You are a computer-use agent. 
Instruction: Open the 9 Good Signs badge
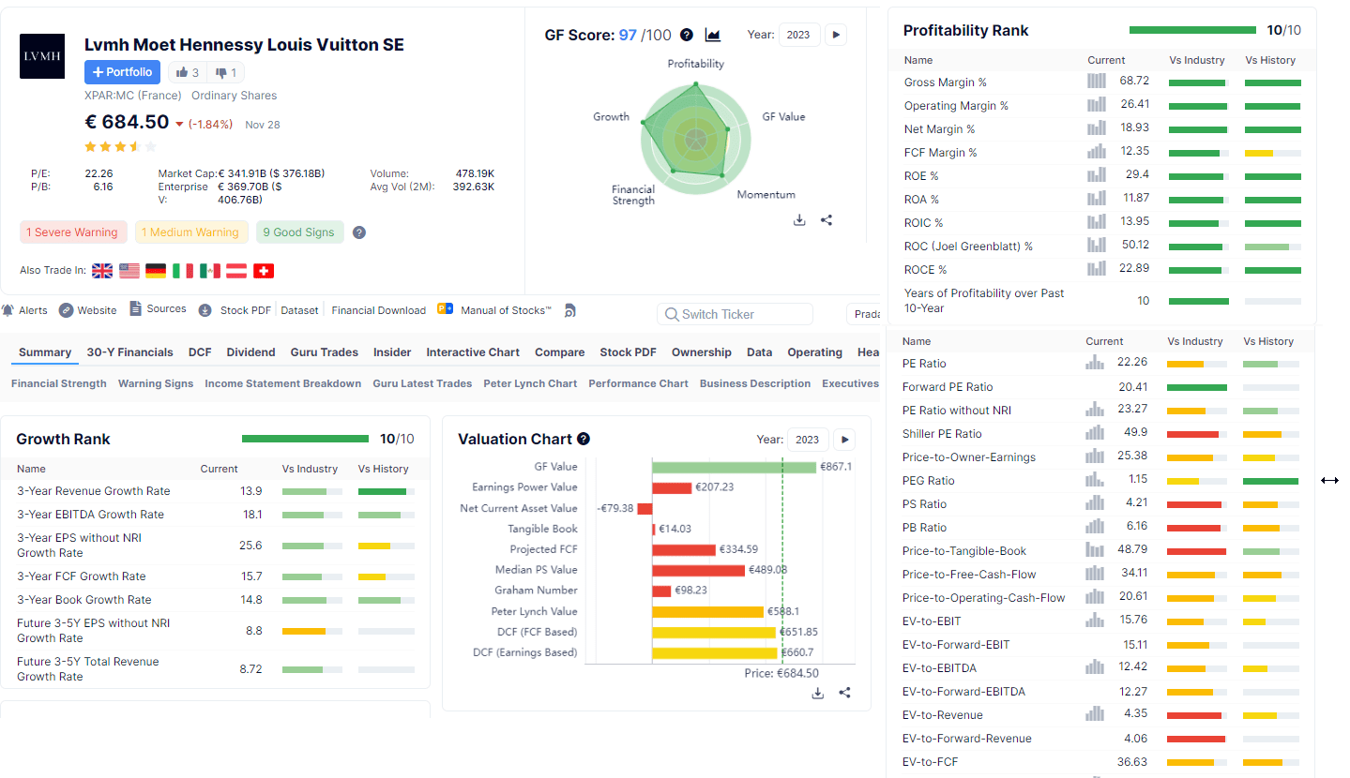pyautogui.click(x=299, y=232)
